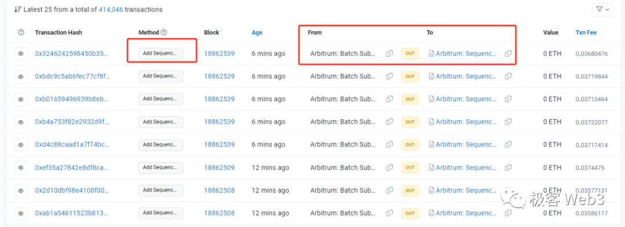Click the eye preview icon for transaction 0xbdc9c5ab6fec77cf8f
Screen dimensions: 625x227
pyautogui.click(x=20, y=76)
